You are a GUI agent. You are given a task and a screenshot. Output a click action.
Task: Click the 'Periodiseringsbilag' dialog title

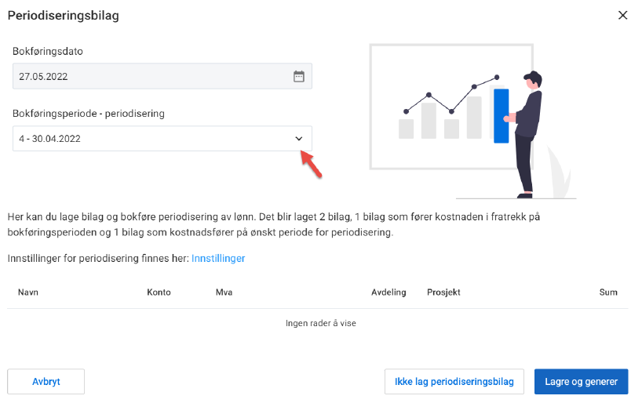pos(64,16)
